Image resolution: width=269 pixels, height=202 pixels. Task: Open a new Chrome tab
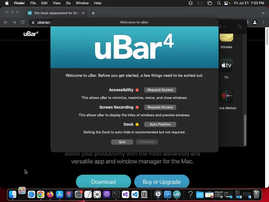click(x=93, y=13)
